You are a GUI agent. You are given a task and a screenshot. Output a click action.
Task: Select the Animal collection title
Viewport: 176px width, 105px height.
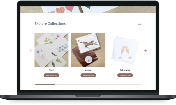point(88,70)
